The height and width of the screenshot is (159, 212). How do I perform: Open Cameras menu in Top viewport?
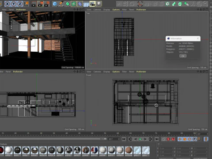[x=97, y=10]
